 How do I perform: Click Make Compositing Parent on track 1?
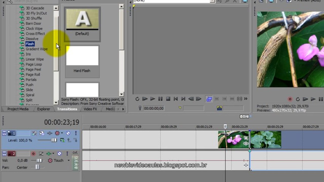(69, 140)
